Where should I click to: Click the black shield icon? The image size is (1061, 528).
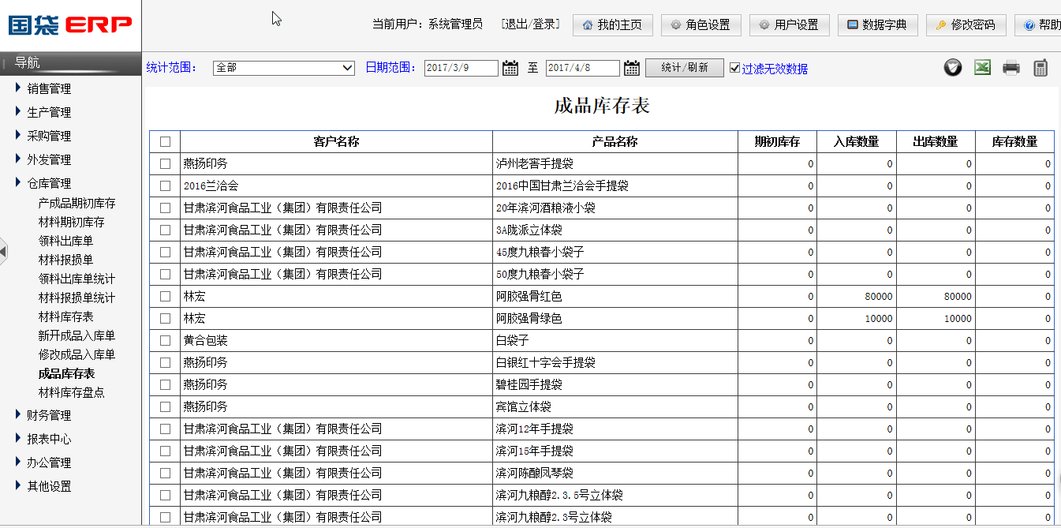tap(953, 68)
